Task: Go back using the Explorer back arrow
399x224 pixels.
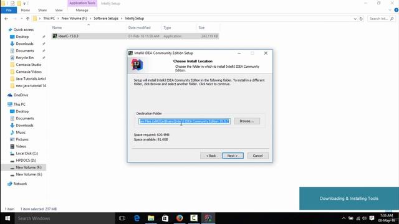Action: [6, 19]
